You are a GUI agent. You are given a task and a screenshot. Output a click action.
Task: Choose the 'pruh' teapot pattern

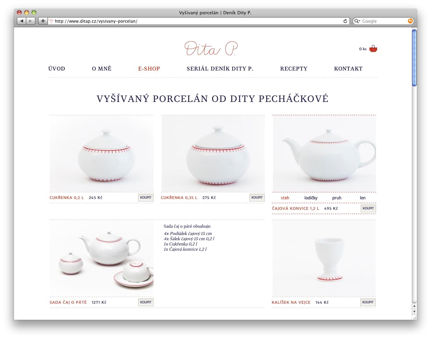coord(337,198)
